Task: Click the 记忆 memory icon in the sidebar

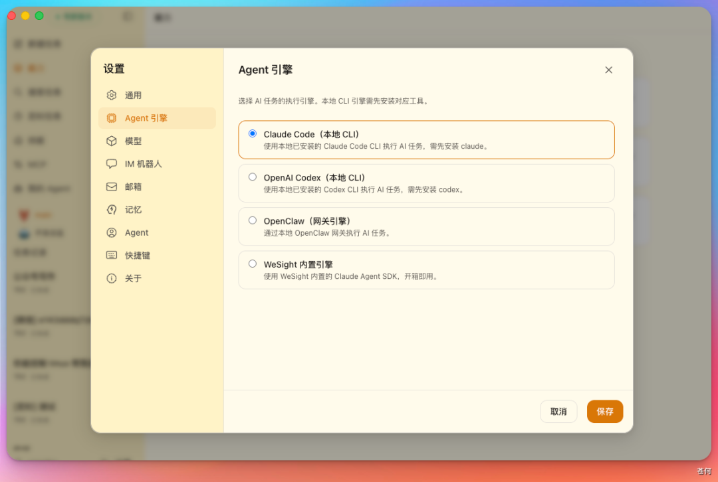Action: 111,209
